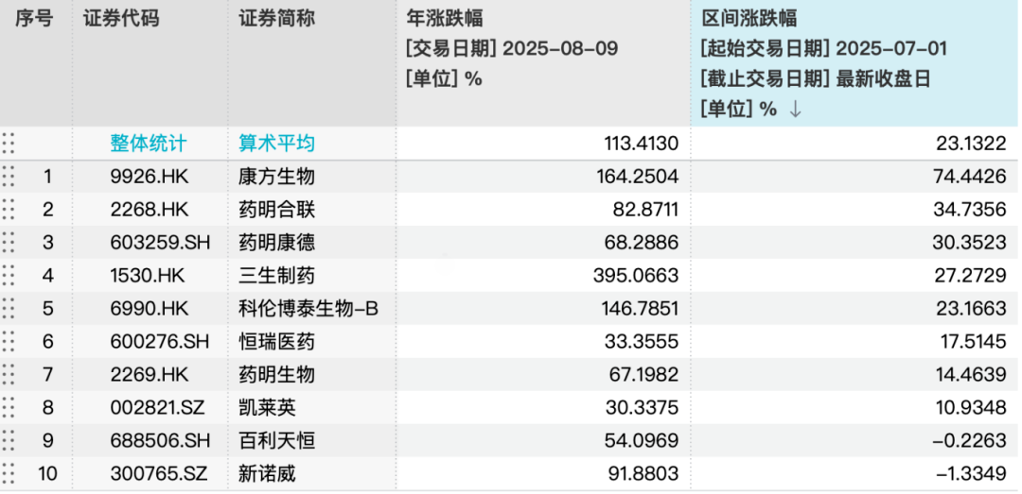The image size is (1022, 494).
Task: Select interval change value -1.3349
Action: 970,474
